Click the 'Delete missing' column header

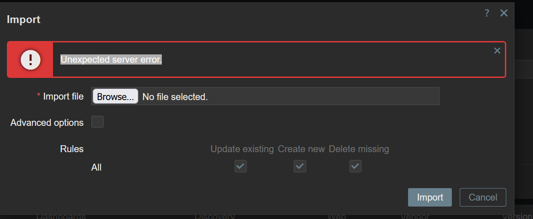coord(359,149)
